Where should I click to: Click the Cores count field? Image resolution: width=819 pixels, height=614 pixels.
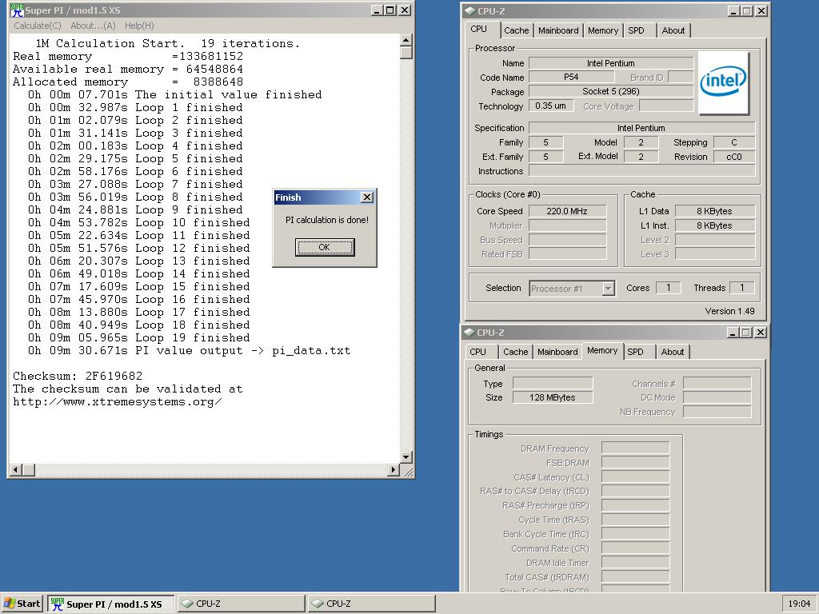[668, 288]
